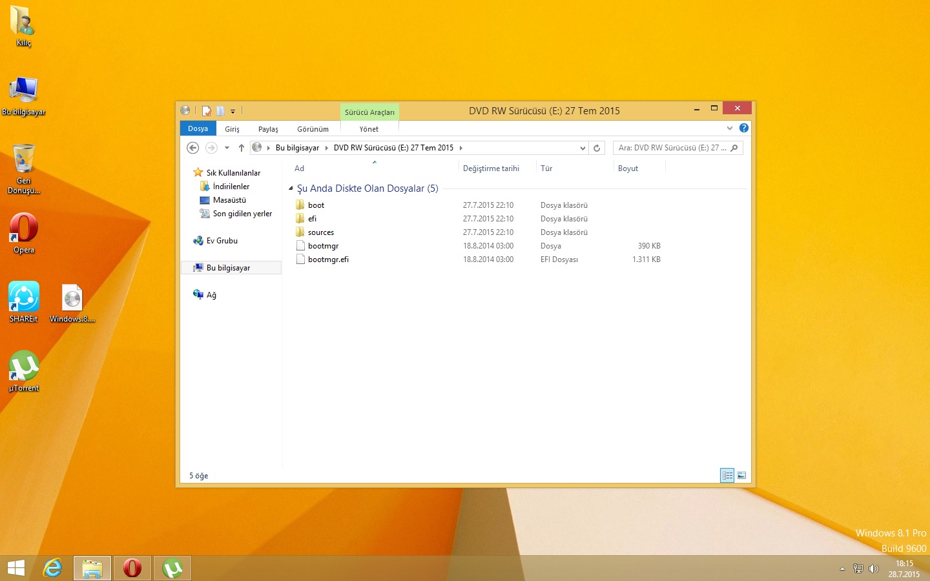Launch Opera from the taskbar
Image resolution: width=930 pixels, height=581 pixels.
pyautogui.click(x=132, y=568)
